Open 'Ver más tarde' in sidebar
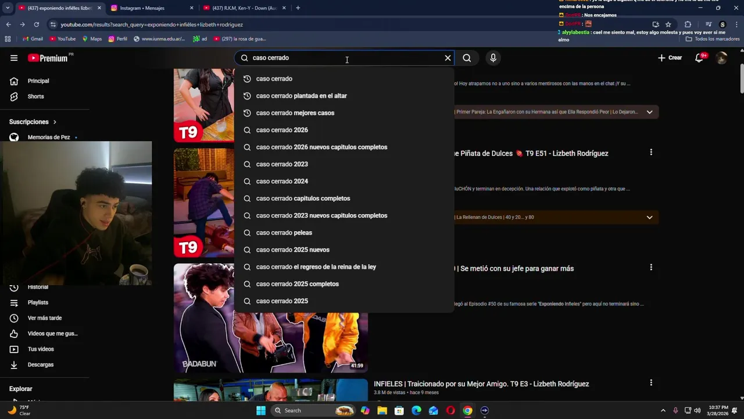The width and height of the screenshot is (744, 419). tap(44, 318)
